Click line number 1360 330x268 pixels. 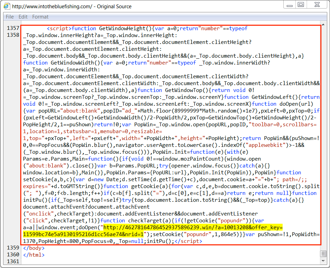[x=13, y=255]
